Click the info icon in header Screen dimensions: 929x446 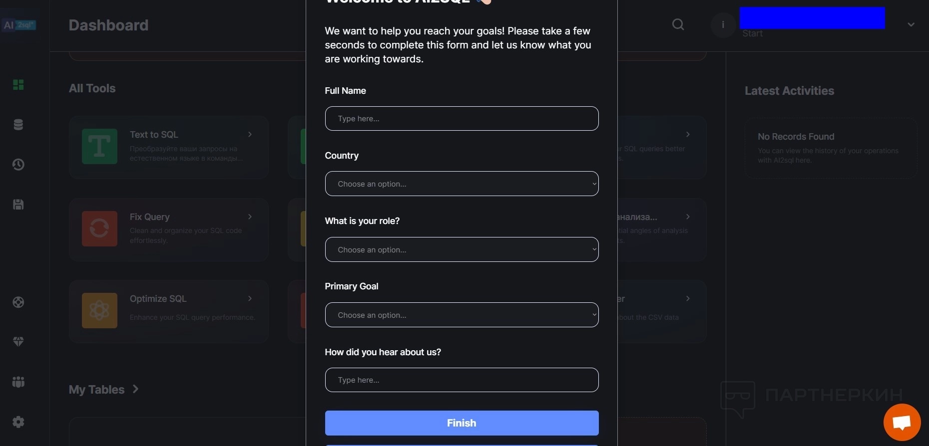point(723,24)
